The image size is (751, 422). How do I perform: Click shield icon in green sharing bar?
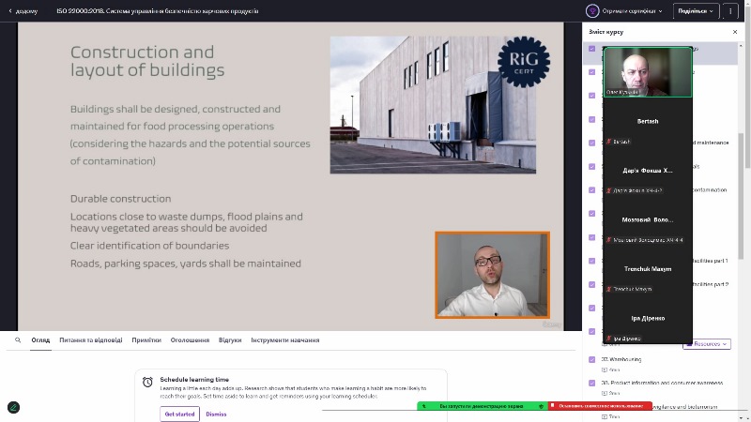(x=541, y=406)
